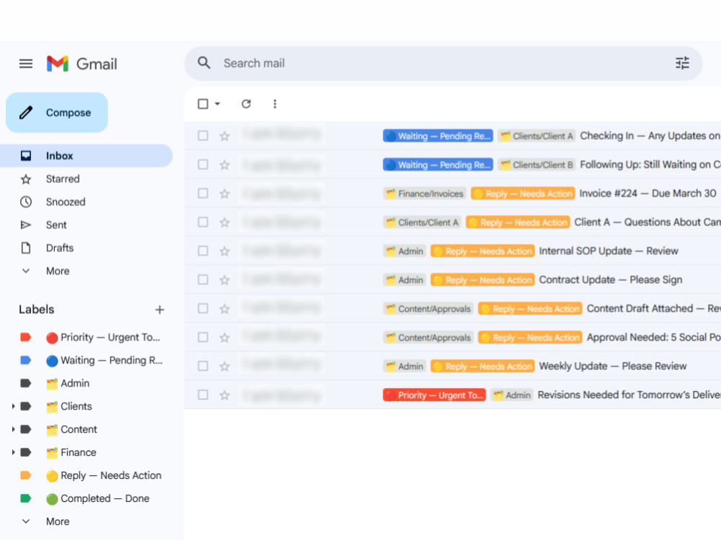
Task: Open the main menu hamburger icon
Action: (x=26, y=63)
